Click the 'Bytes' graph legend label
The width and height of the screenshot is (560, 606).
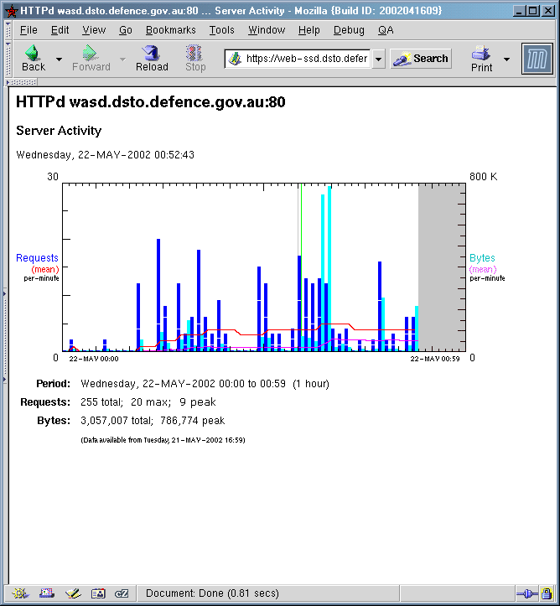click(x=482, y=258)
